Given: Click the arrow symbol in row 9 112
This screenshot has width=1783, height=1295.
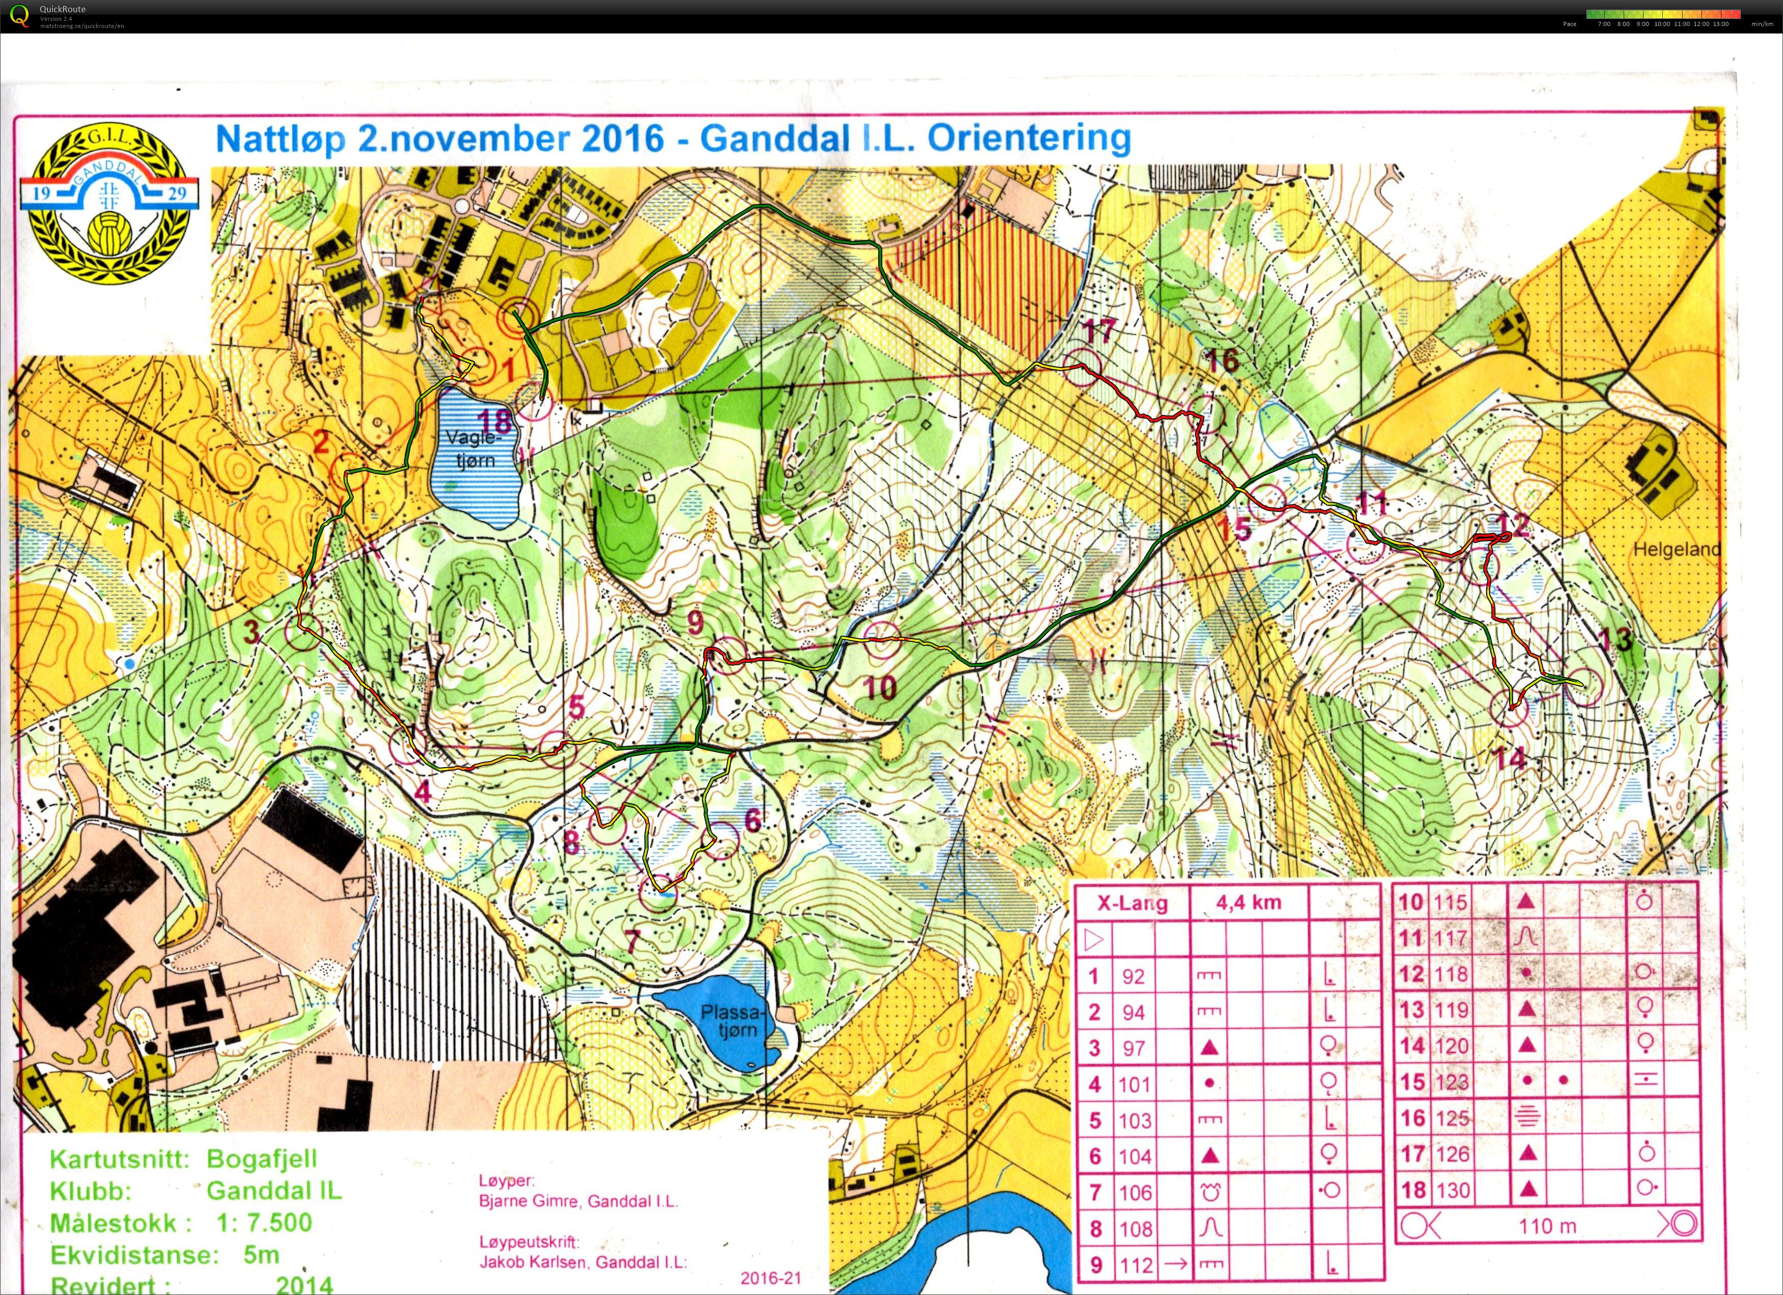Looking at the screenshot, I should click(x=1175, y=1264).
